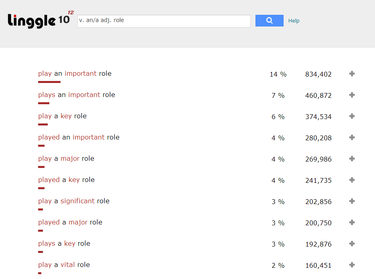Select the 'play a key role' phrase

coord(62,116)
